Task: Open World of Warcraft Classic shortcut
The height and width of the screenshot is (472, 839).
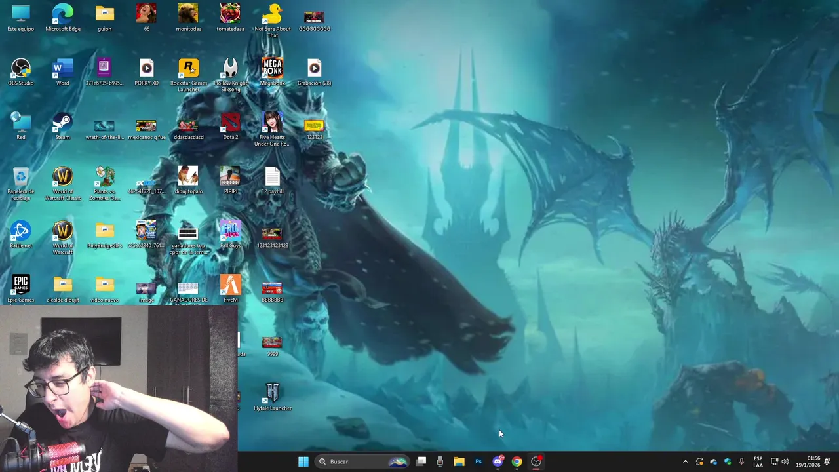Action: click(63, 184)
